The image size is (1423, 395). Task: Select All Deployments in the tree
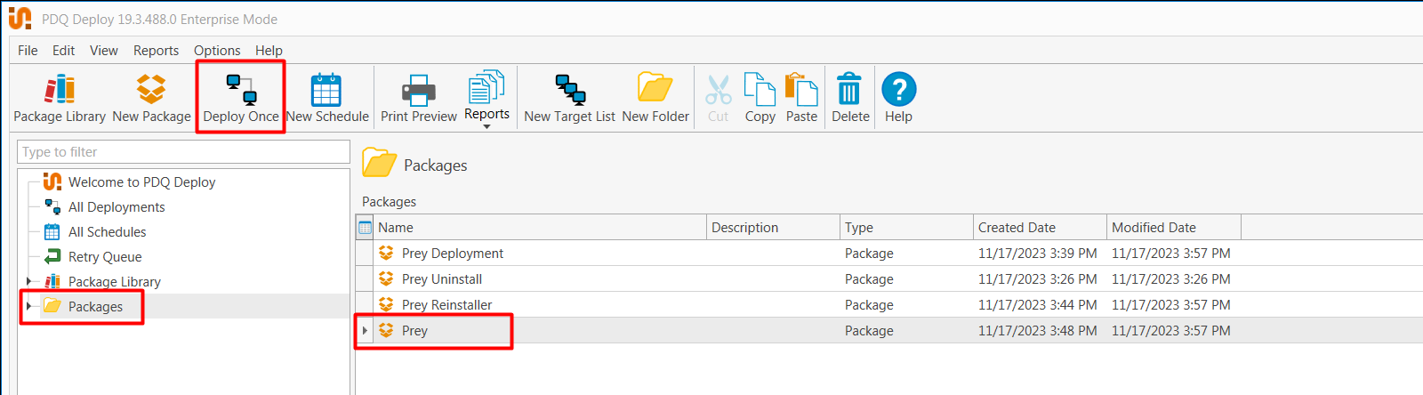[x=117, y=207]
